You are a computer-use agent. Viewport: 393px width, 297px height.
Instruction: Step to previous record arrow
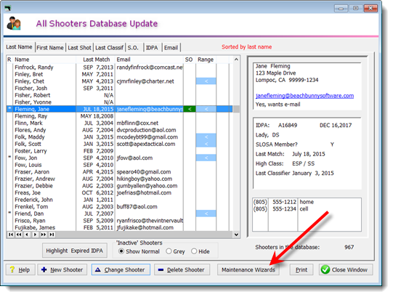point(27,235)
